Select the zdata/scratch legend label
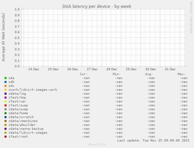Screen dimensions: 194x148 [x=21, y=117]
